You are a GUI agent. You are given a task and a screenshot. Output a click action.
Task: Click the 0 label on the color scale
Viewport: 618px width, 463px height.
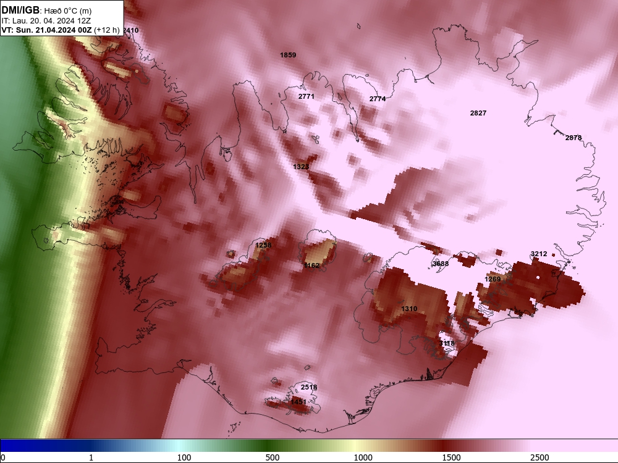click(x=3, y=457)
